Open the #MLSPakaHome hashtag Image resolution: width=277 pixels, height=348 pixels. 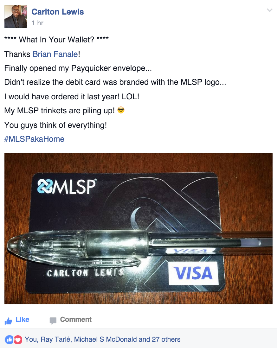(34, 139)
